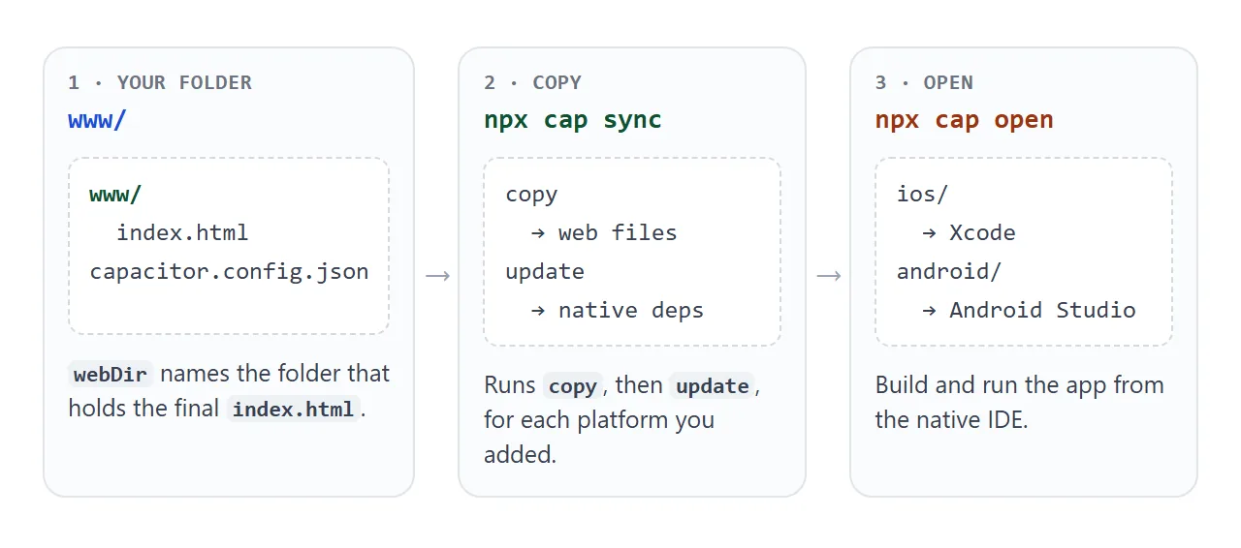This screenshot has height=548, width=1241.
Task: Select the "→ Xcode" line
Action: tap(970, 233)
